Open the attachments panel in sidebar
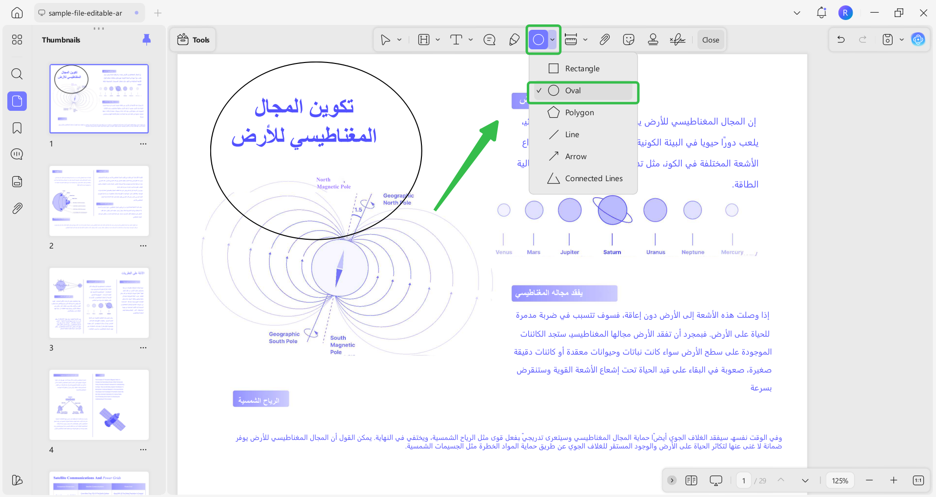 pos(17,208)
